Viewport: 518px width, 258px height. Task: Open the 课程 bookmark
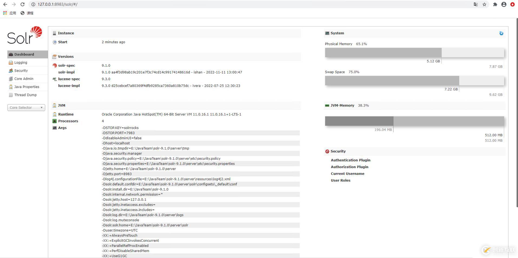(27, 13)
